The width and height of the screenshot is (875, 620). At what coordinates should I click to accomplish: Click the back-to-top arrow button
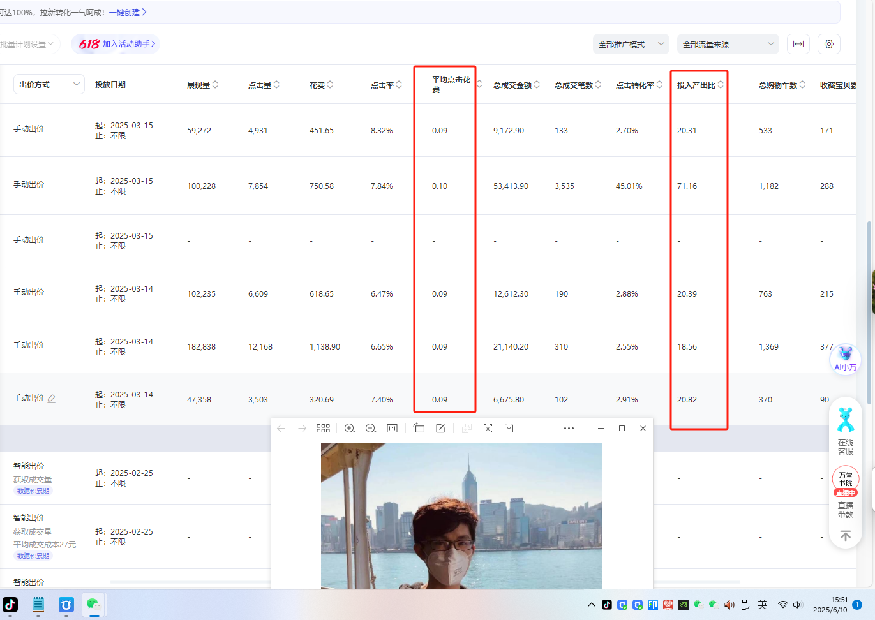tap(846, 536)
